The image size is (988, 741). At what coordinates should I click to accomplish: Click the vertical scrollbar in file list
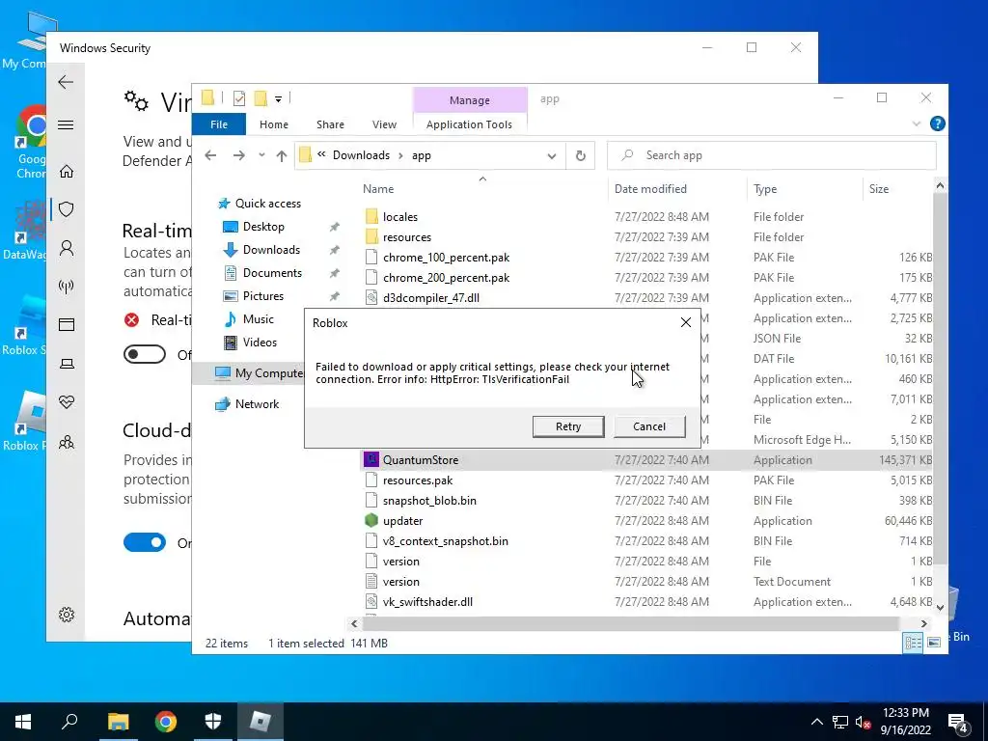940,378
